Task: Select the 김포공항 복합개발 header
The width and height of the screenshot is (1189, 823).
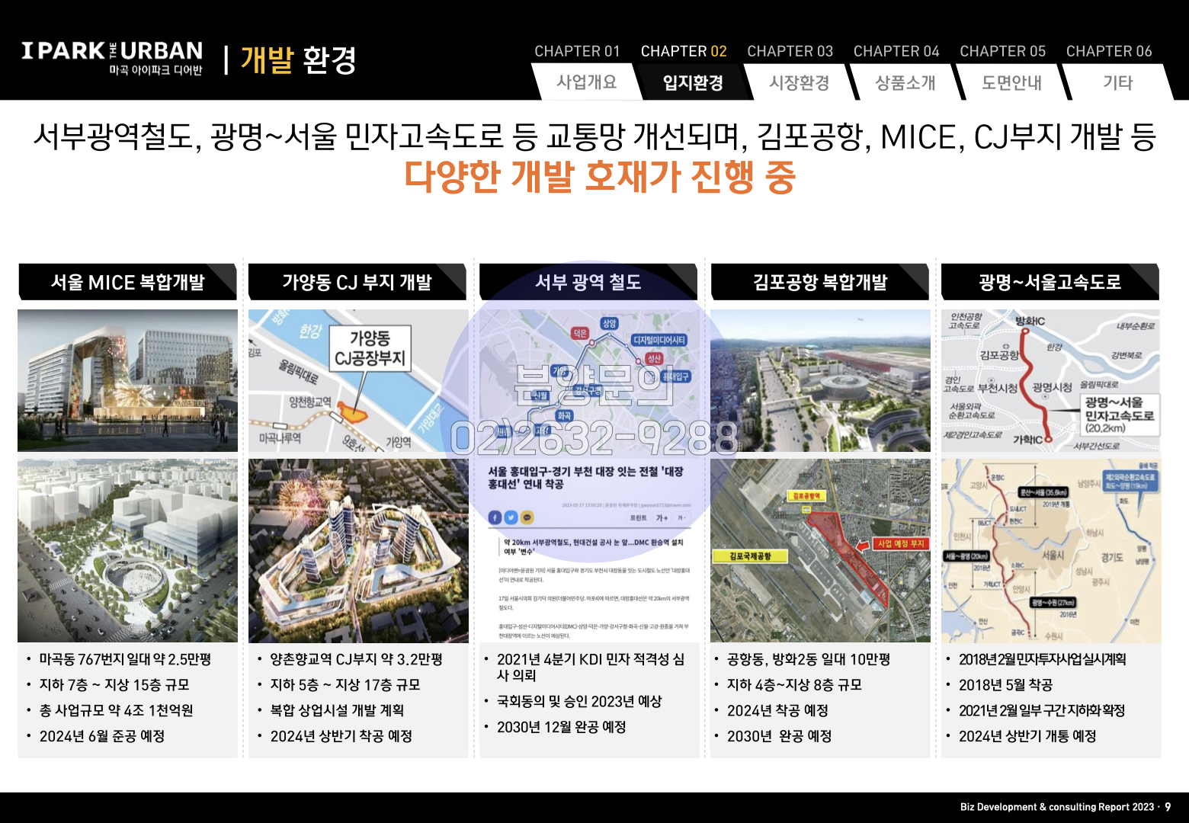Action: tap(820, 282)
